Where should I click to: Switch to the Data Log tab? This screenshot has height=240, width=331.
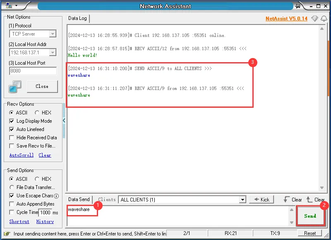(77, 19)
